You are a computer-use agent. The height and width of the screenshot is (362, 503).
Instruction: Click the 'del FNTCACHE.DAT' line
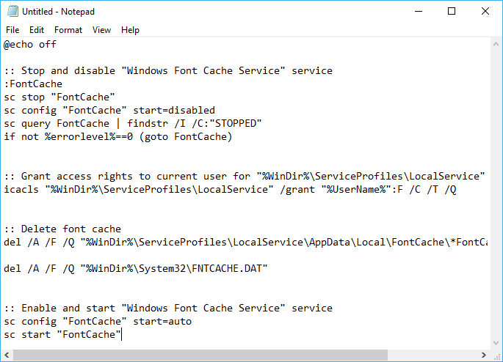click(x=135, y=268)
